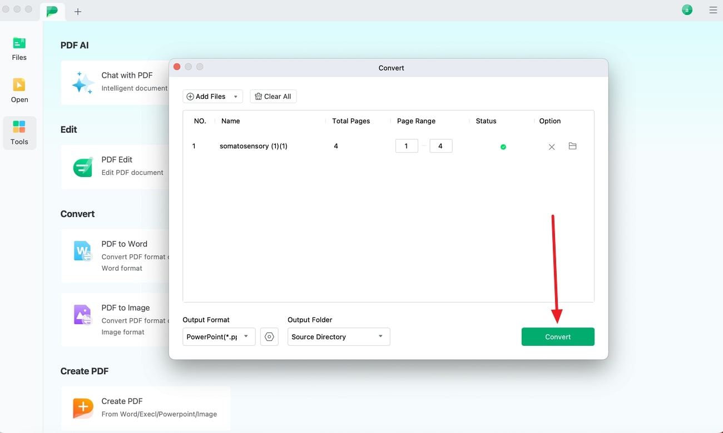Open output format settings gear icon
This screenshot has width=723, height=433.
[x=269, y=337]
